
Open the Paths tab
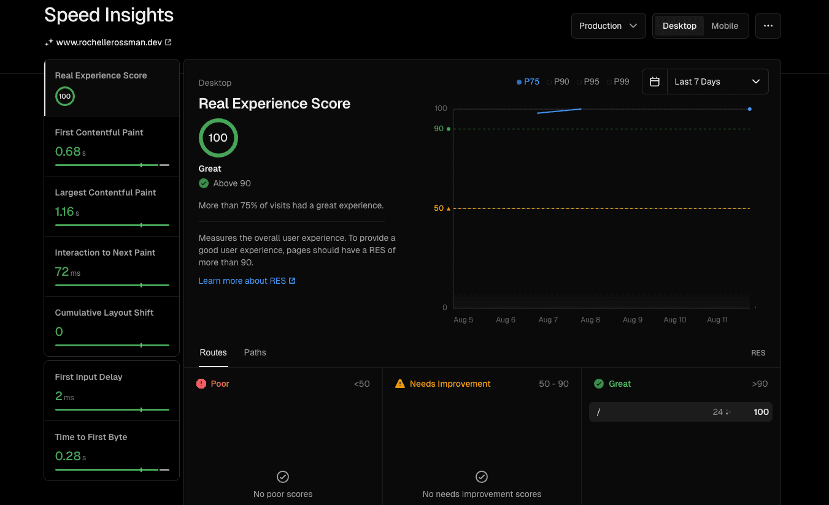(x=255, y=352)
